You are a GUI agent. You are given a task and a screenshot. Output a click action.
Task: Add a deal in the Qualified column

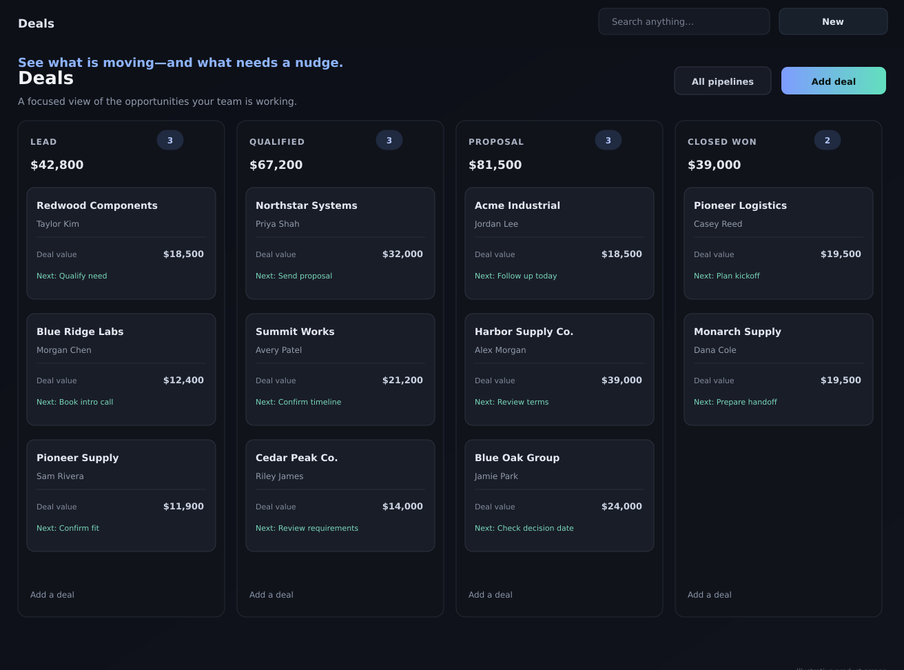[271, 595]
